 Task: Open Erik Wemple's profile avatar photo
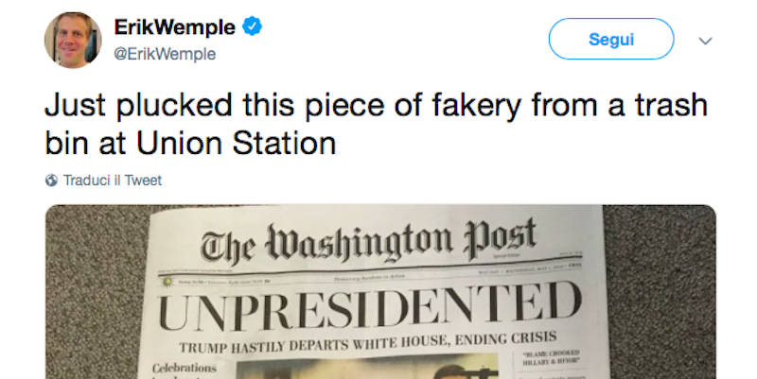coord(73,41)
